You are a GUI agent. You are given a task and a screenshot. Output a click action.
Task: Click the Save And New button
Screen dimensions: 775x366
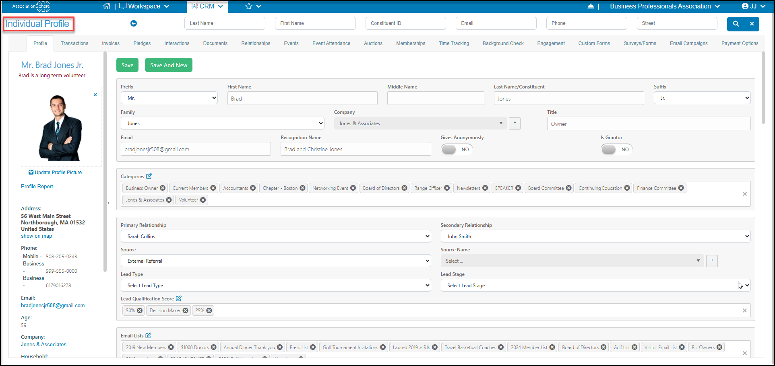pyautogui.click(x=169, y=65)
